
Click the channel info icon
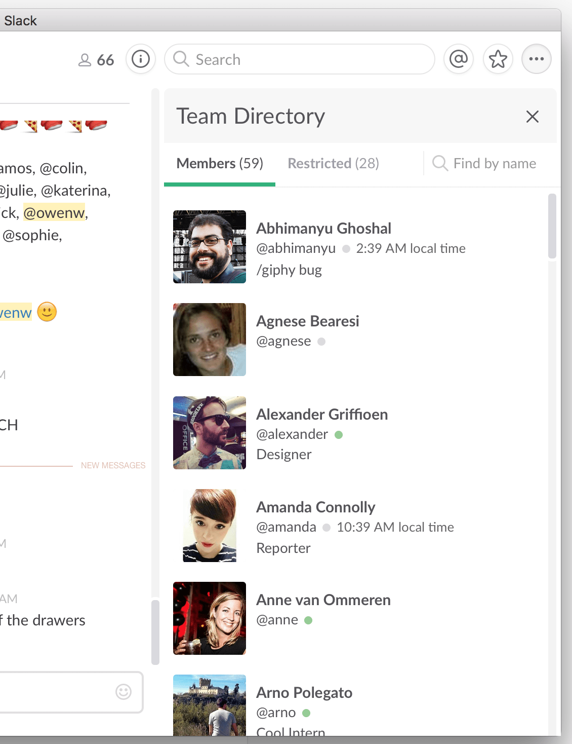(x=140, y=59)
